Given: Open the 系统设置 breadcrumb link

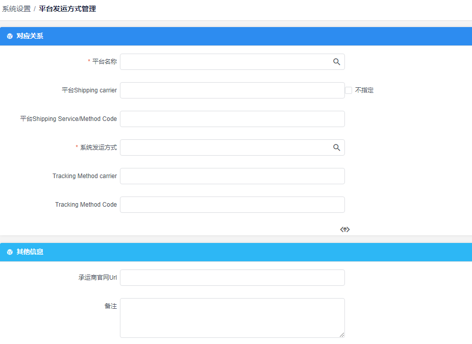Looking at the screenshot, I should point(16,9).
